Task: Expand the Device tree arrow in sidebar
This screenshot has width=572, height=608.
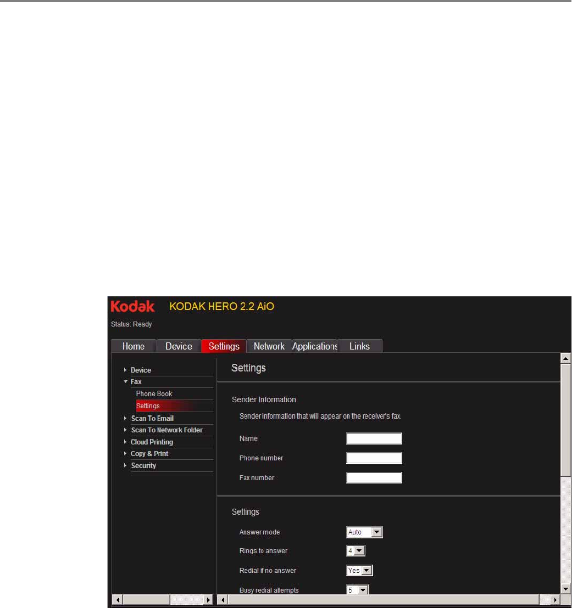Action: pyautogui.click(x=125, y=370)
